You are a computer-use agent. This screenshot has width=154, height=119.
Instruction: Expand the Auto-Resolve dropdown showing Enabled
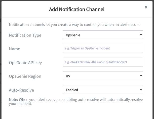103,90
